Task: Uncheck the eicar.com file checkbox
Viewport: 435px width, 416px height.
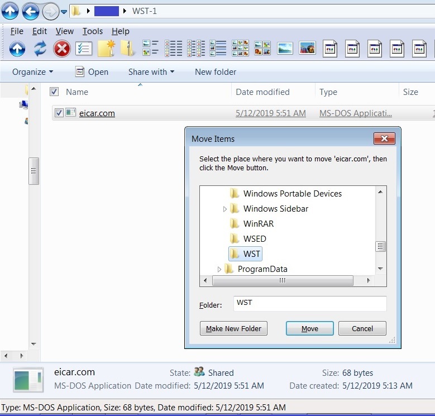Action: (59, 113)
